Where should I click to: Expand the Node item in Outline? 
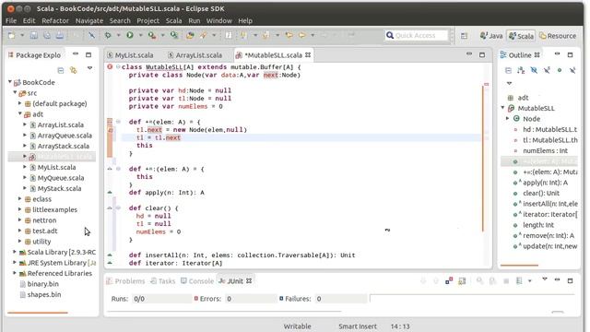point(508,118)
